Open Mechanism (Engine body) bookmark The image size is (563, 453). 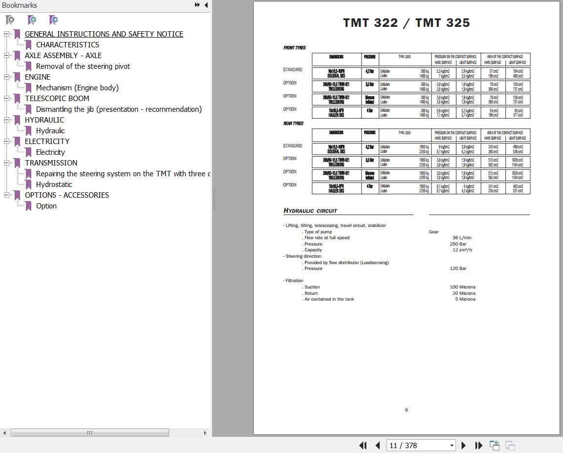77,88
